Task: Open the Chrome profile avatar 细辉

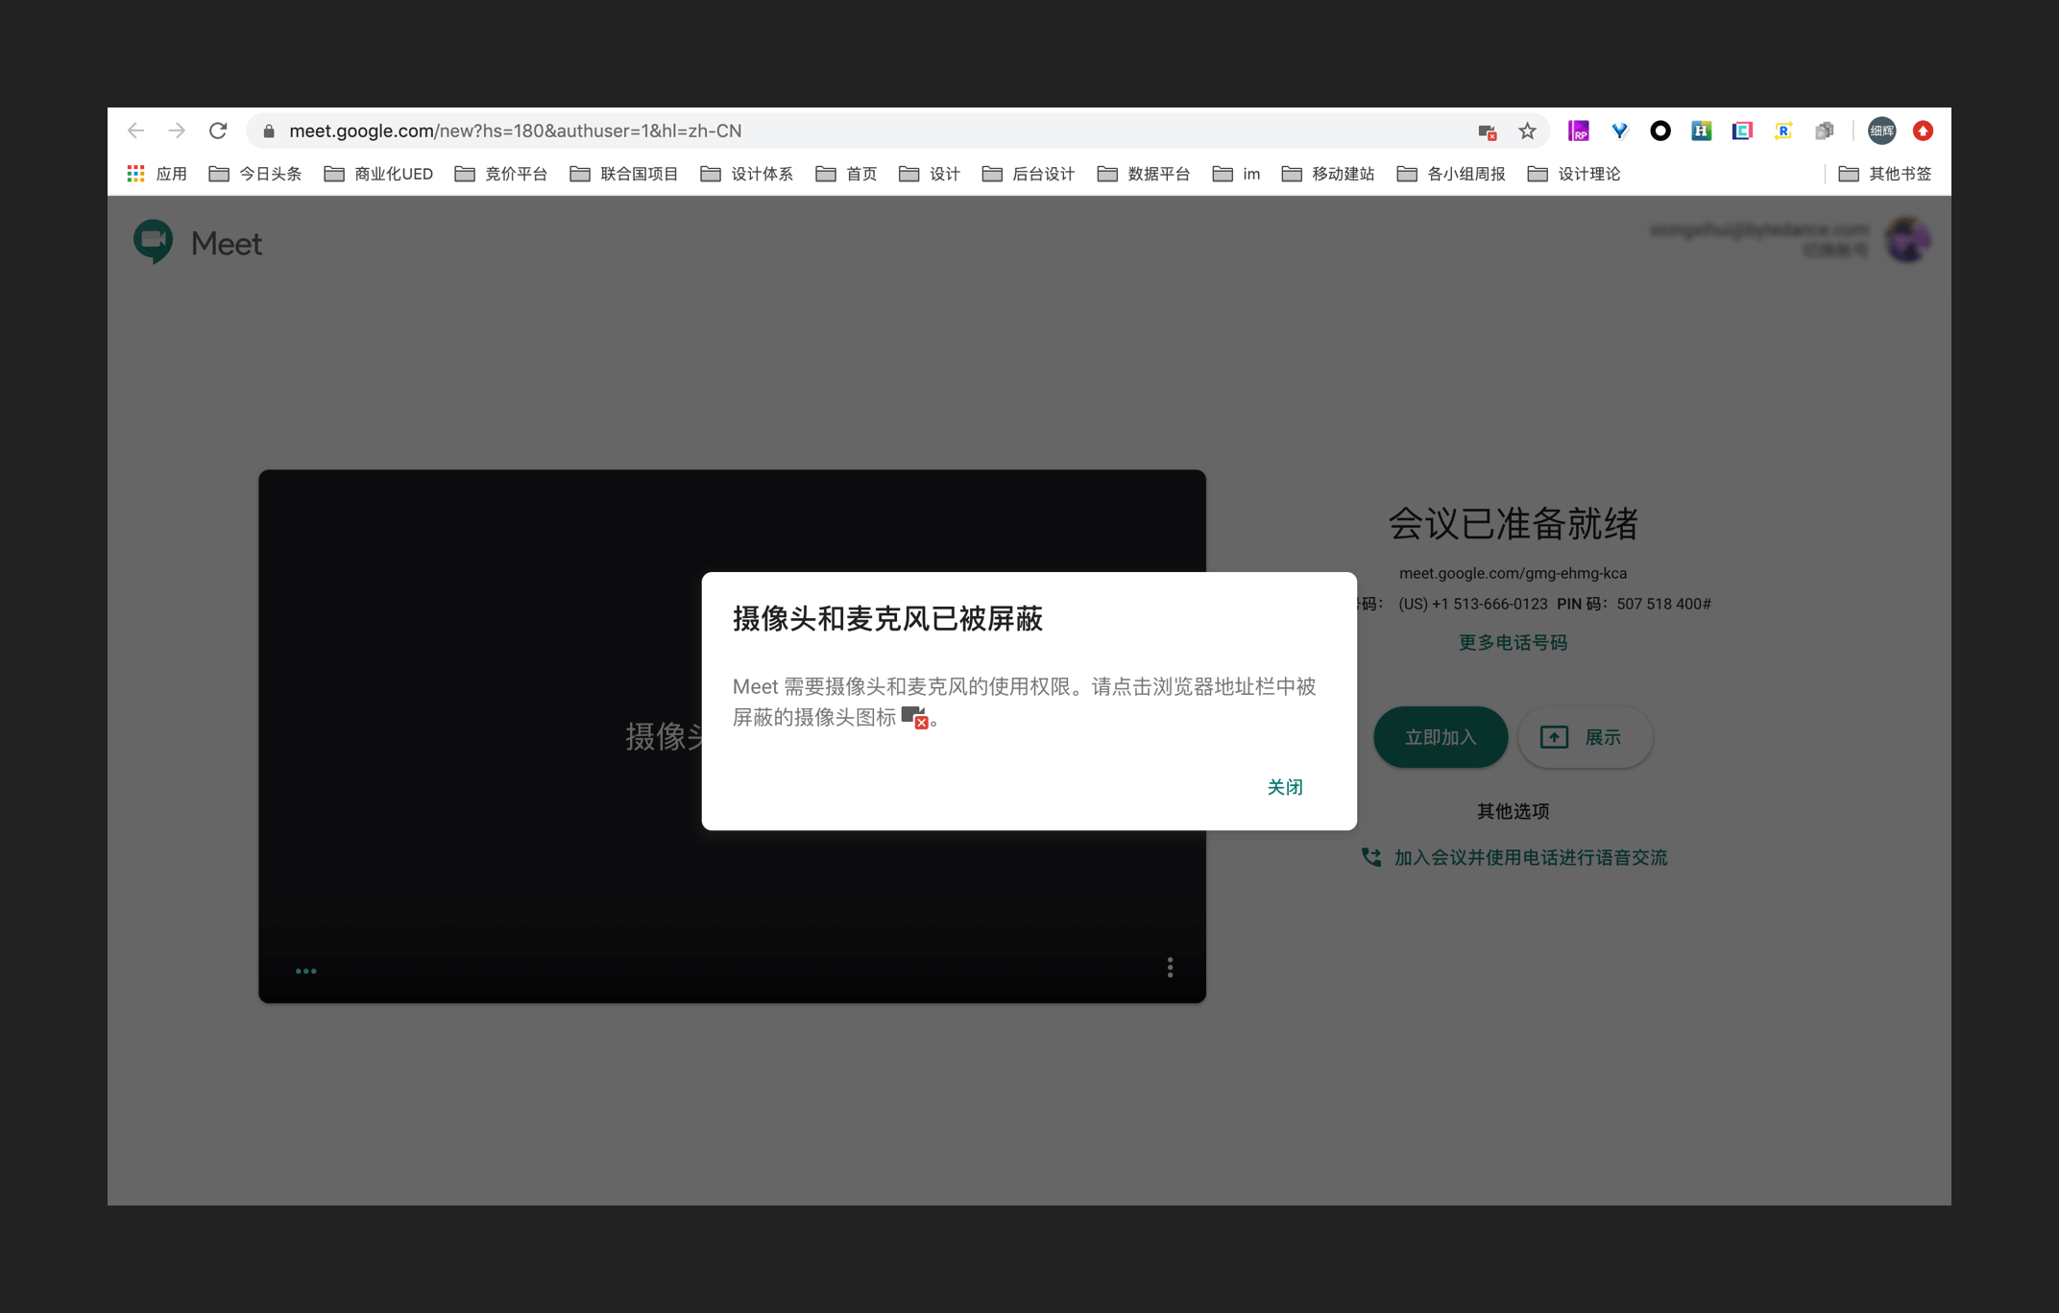Action: pyautogui.click(x=1881, y=131)
